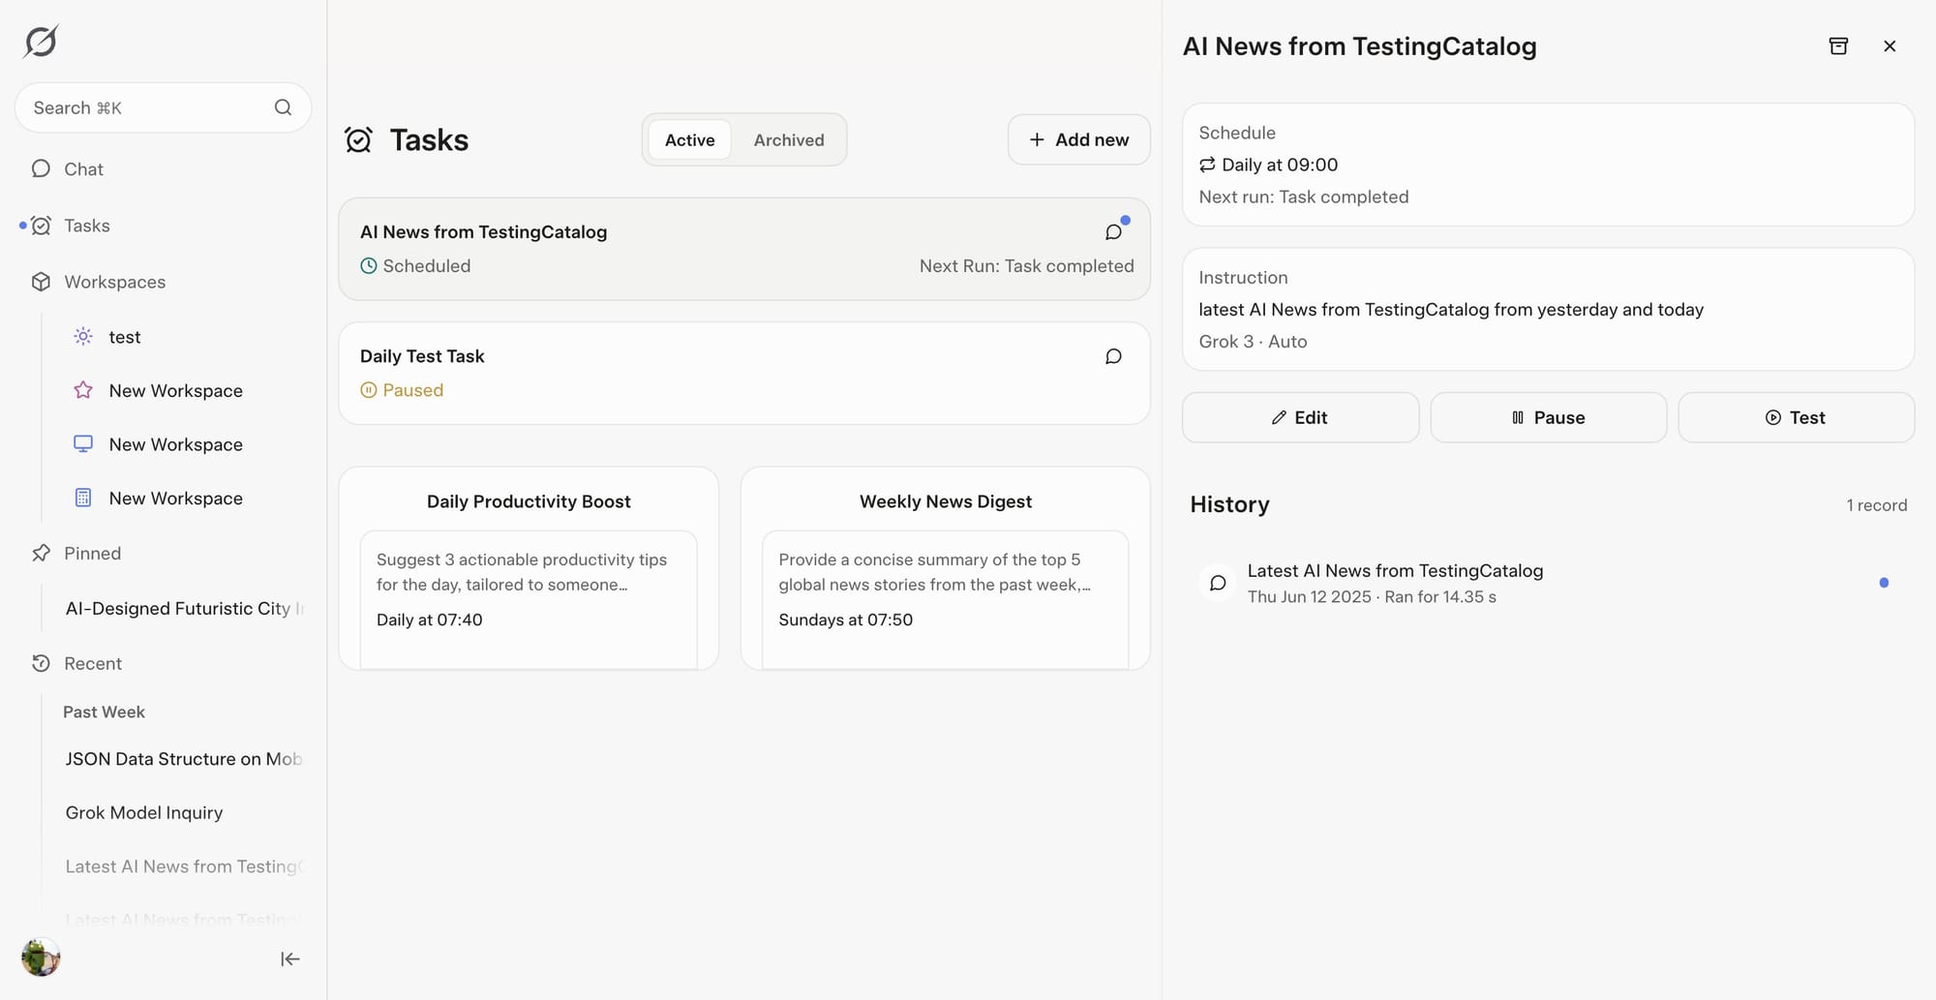
Task: Select the Active tab
Action: (x=689, y=140)
